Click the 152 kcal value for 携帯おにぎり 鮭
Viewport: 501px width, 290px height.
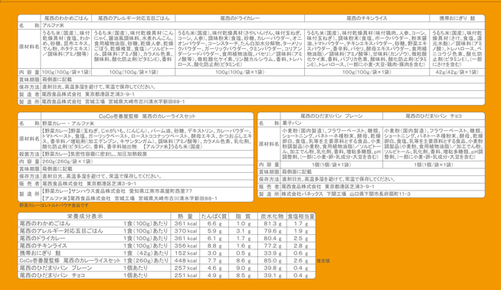185,253
